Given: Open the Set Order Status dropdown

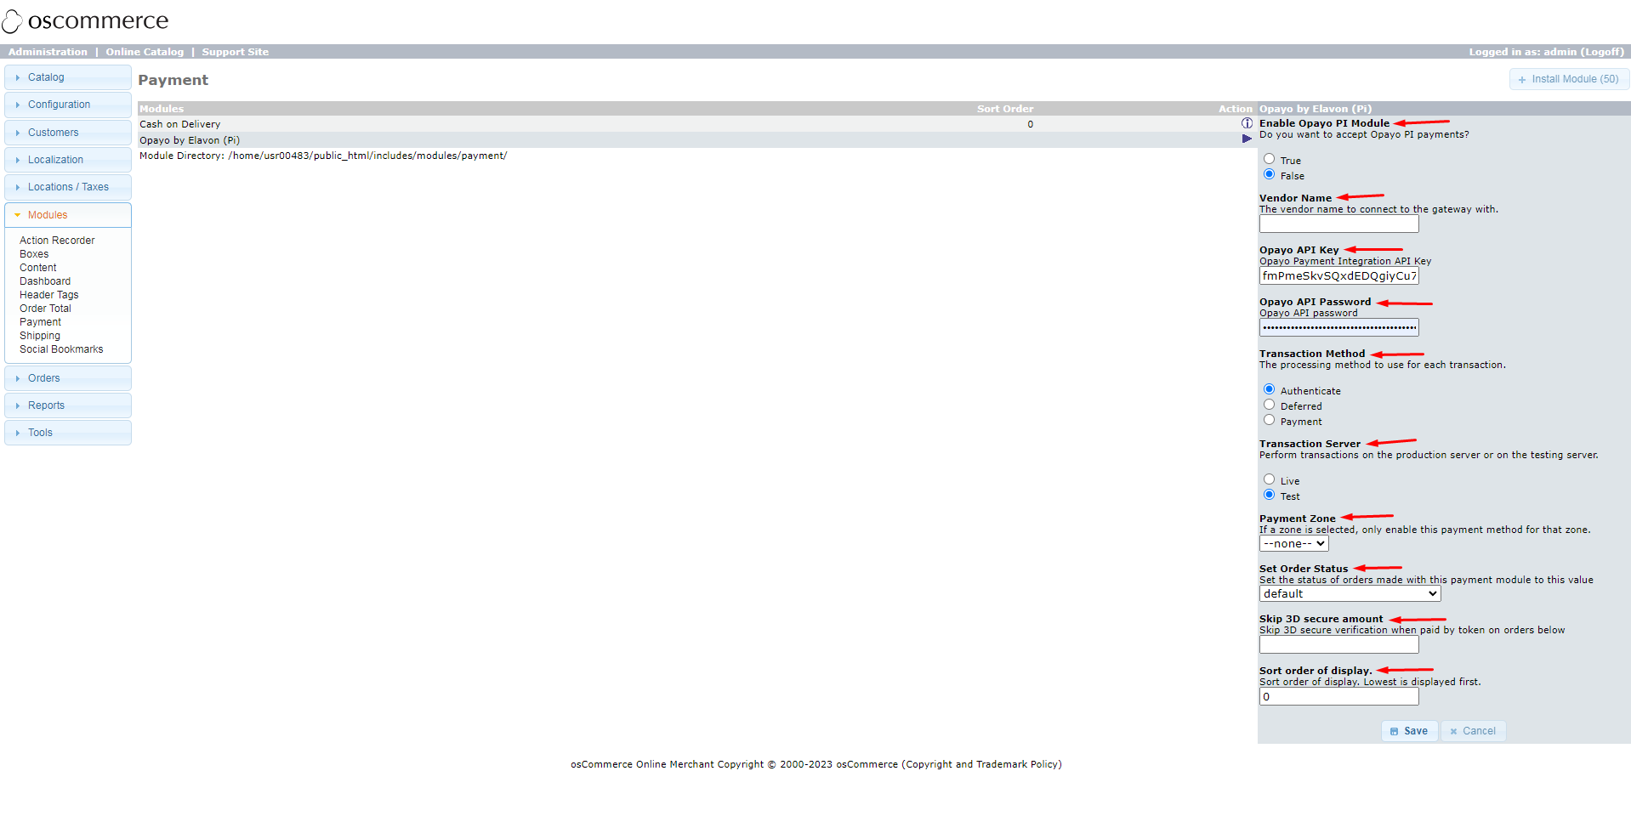Looking at the screenshot, I should 1350,594.
